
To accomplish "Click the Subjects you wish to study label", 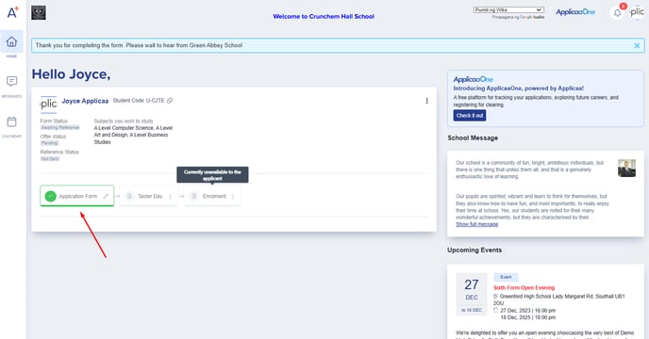I will click(124, 121).
